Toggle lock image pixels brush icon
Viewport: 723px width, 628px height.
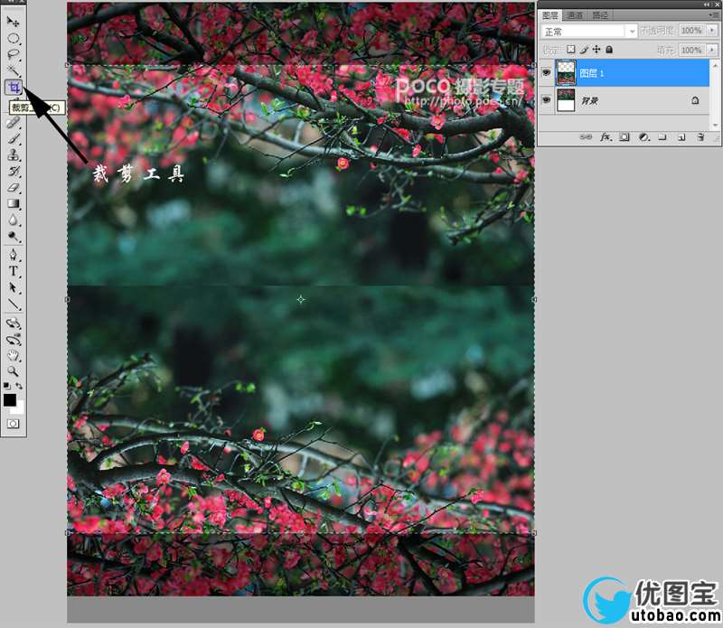584,50
